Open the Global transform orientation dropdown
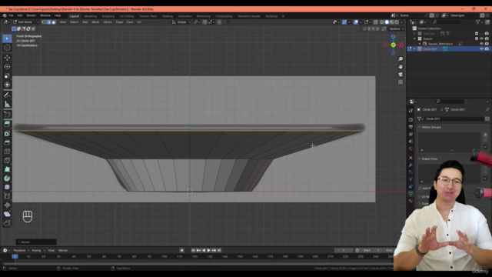Image resolution: width=492 pixels, height=277 pixels. pos(181,22)
